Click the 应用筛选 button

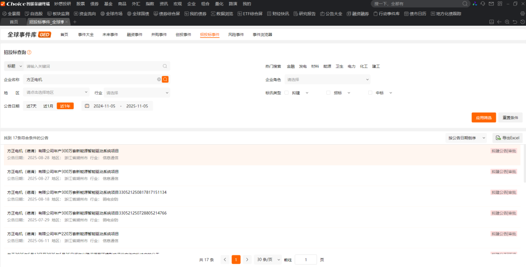pyautogui.click(x=483, y=117)
